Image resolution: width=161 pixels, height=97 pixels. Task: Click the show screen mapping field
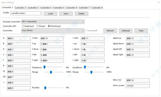(x=138, y=86)
